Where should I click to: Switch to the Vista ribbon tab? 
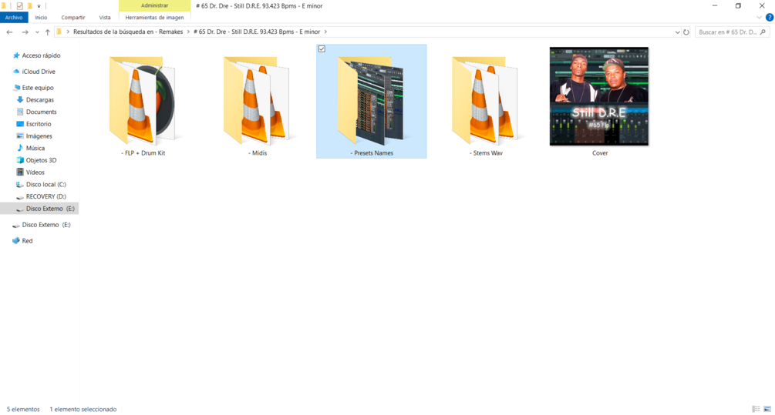coord(105,17)
